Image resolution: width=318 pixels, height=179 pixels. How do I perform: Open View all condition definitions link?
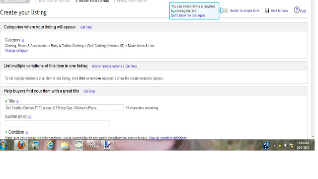(167, 138)
